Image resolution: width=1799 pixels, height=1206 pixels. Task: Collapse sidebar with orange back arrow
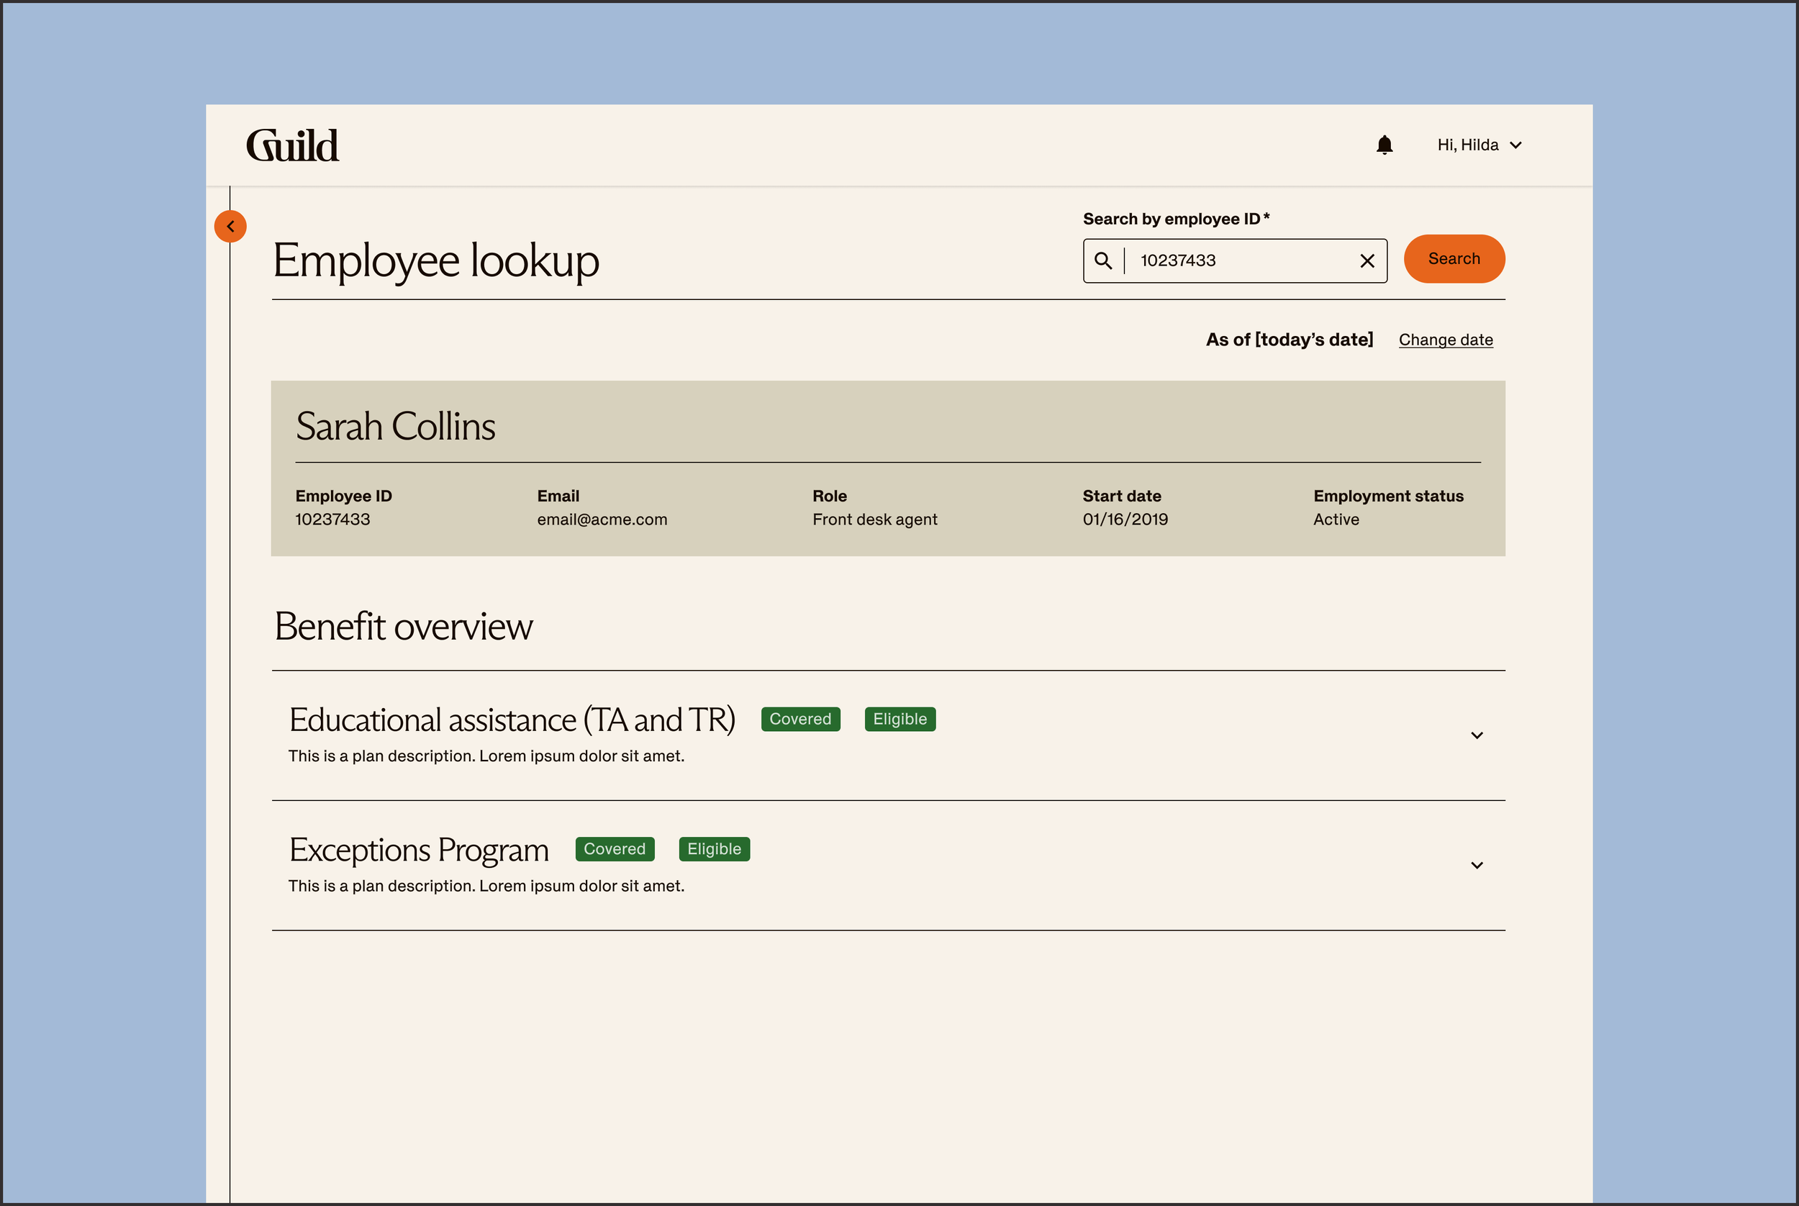(x=230, y=226)
